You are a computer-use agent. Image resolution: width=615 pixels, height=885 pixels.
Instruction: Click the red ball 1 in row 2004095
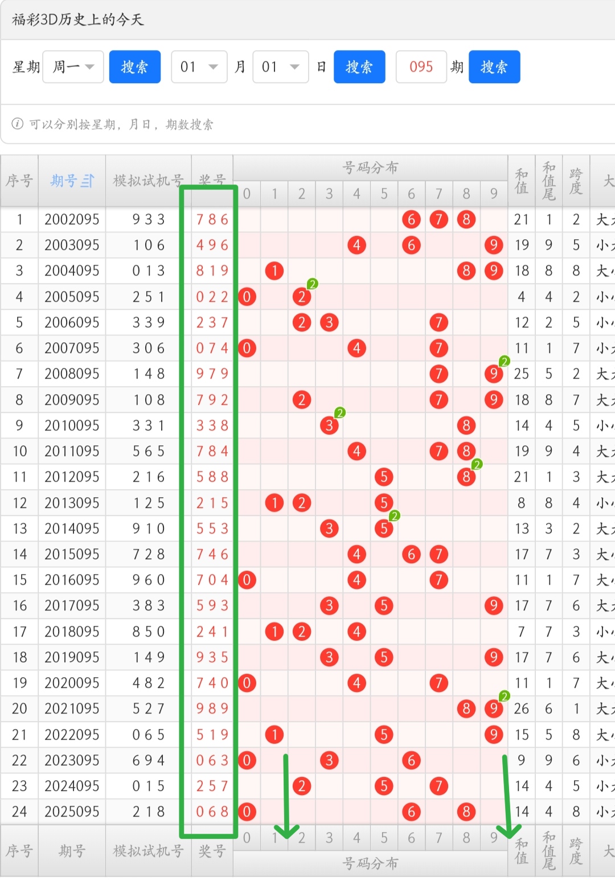click(x=274, y=271)
